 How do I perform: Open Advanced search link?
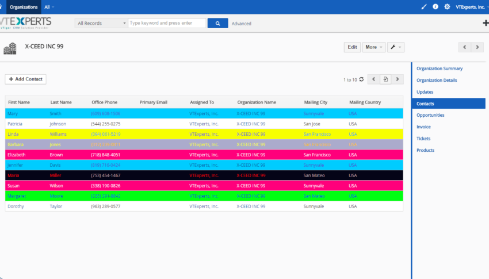pos(242,24)
